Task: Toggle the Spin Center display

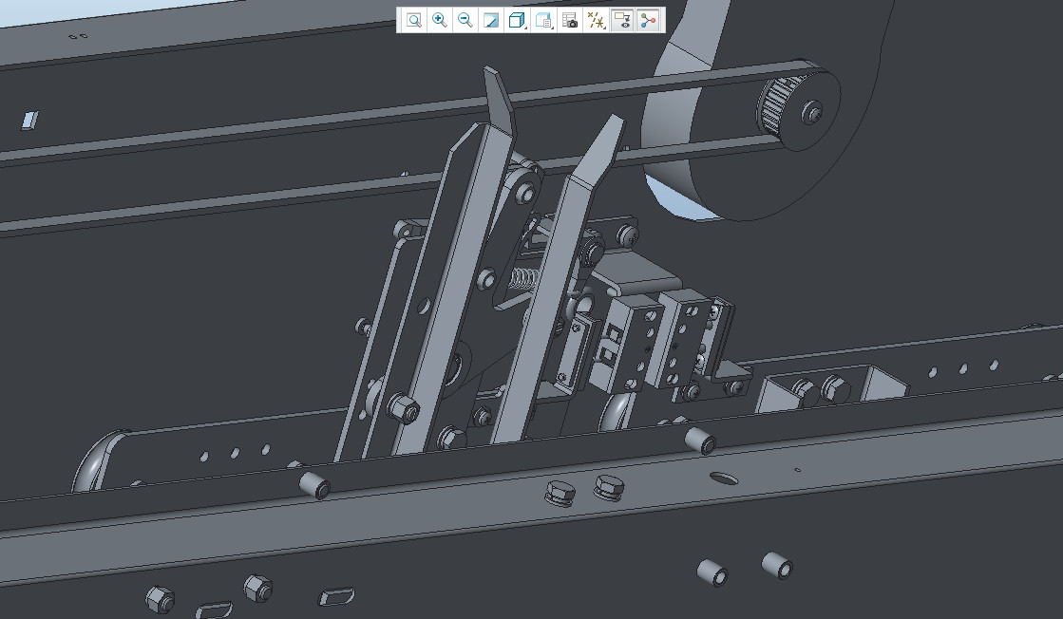Action: [x=649, y=20]
